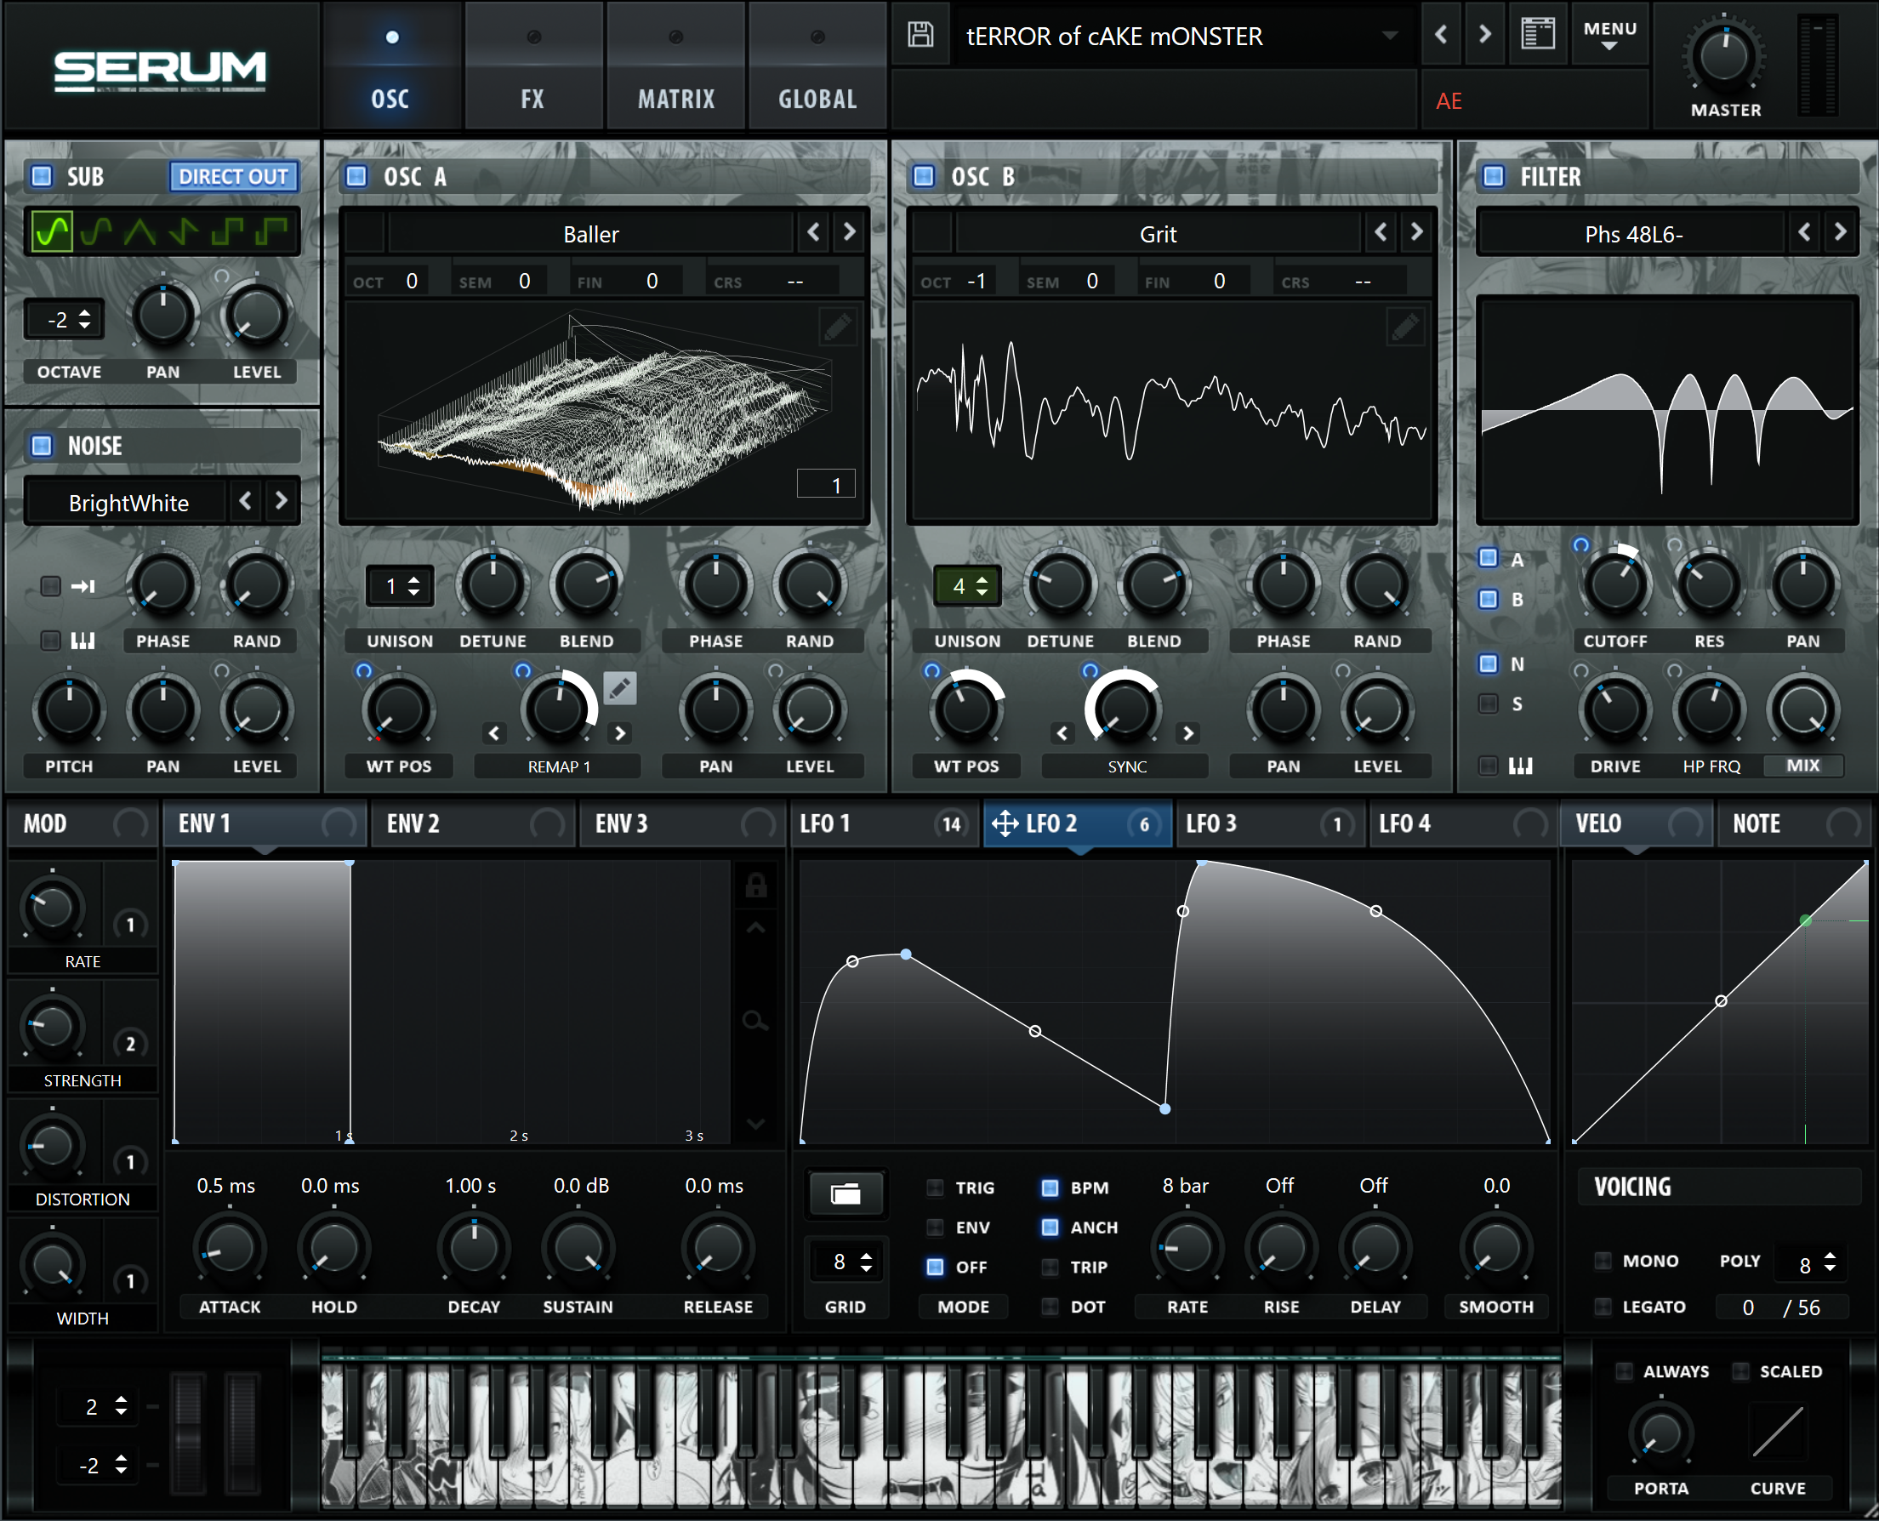This screenshot has height=1521, width=1879.
Task: Toggle filter routing for oscillator A
Action: click(x=1489, y=557)
